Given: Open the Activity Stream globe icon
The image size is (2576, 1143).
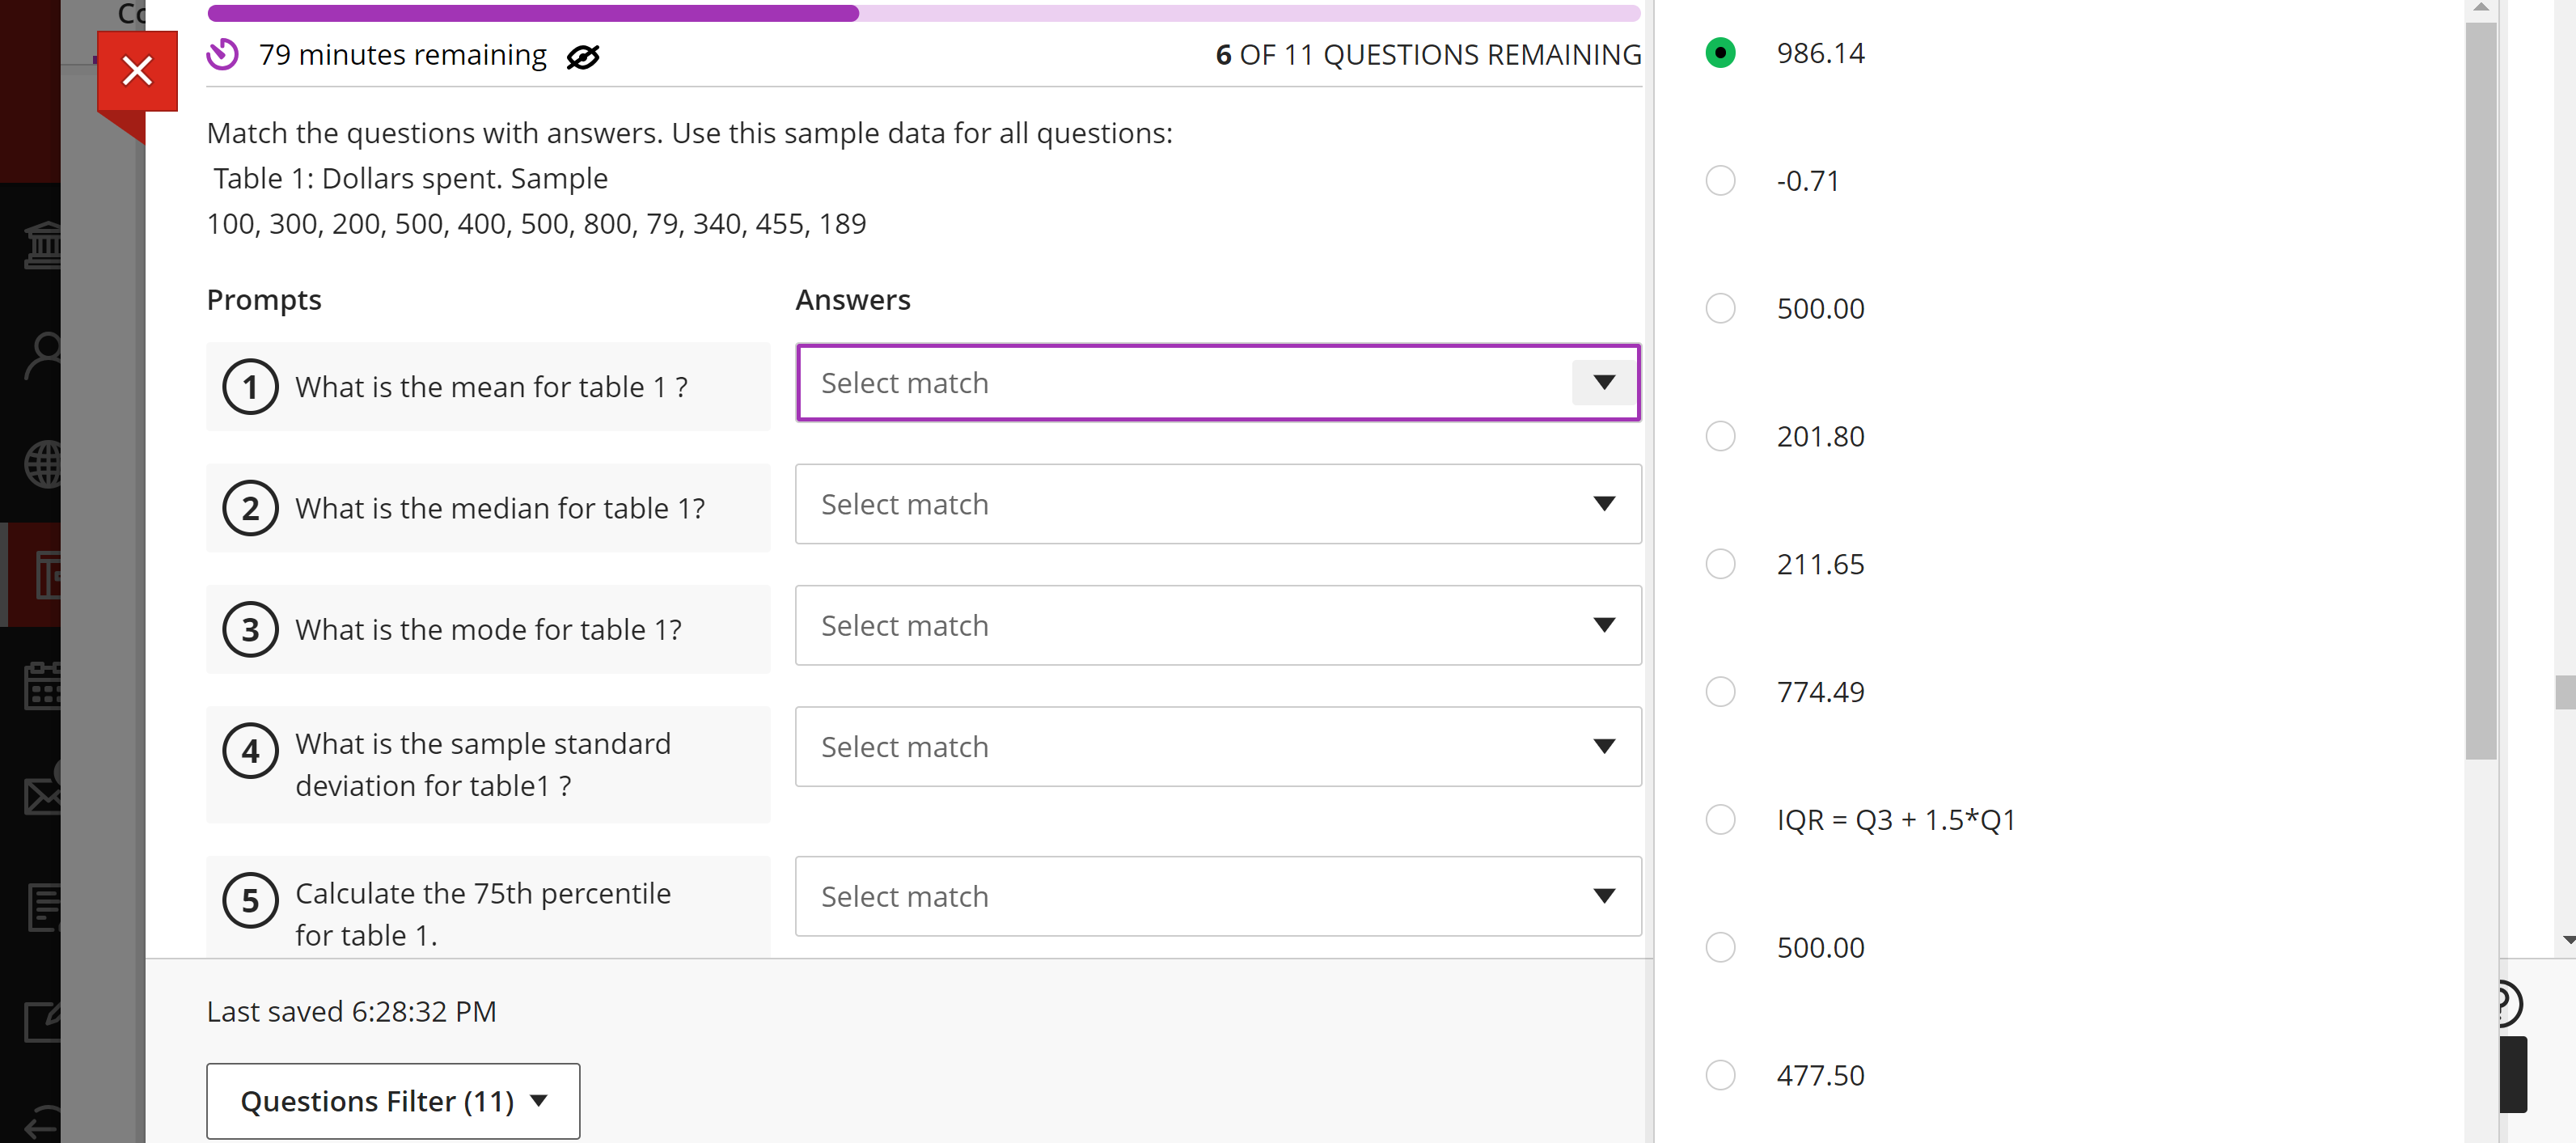Looking at the screenshot, I should pyautogui.click(x=42, y=464).
